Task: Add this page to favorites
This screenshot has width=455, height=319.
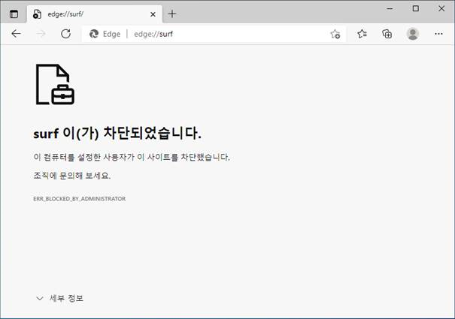Action: click(x=335, y=35)
